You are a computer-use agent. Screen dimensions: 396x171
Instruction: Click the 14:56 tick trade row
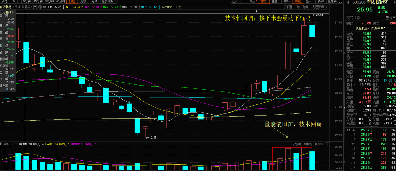(x=371, y=130)
